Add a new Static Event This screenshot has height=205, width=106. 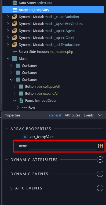tap(100, 188)
